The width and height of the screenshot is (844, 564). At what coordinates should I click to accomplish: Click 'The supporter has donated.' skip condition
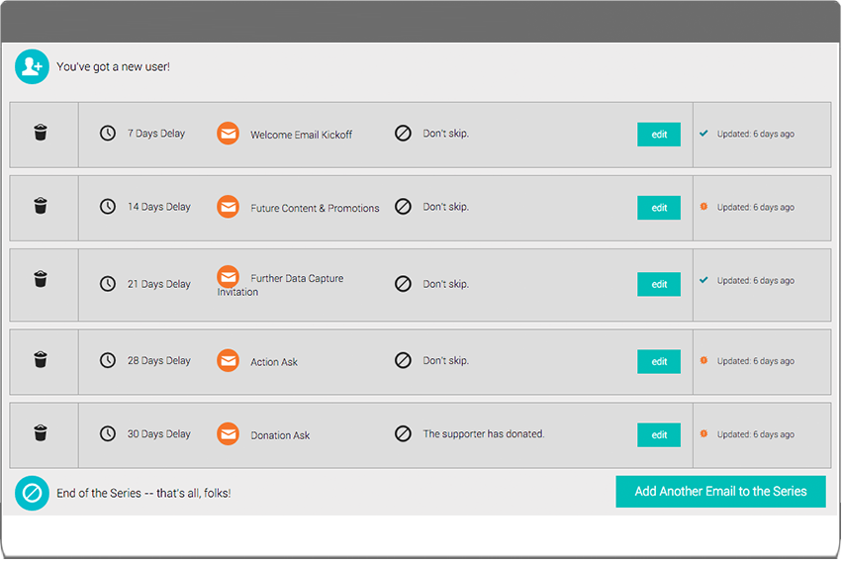484,433
